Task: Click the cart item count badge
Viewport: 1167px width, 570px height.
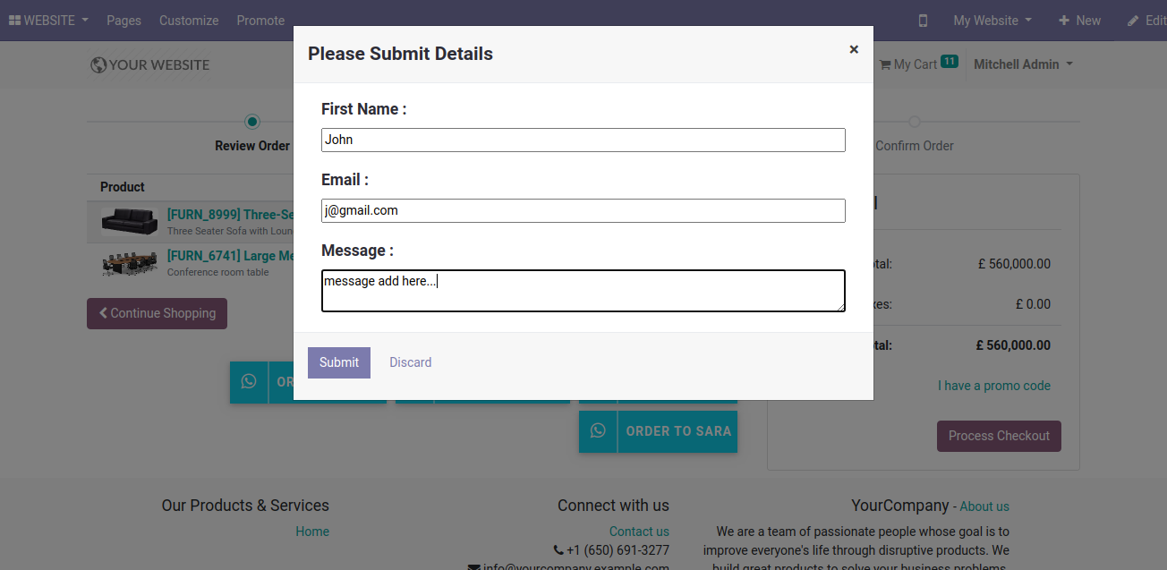Action: tap(950, 62)
